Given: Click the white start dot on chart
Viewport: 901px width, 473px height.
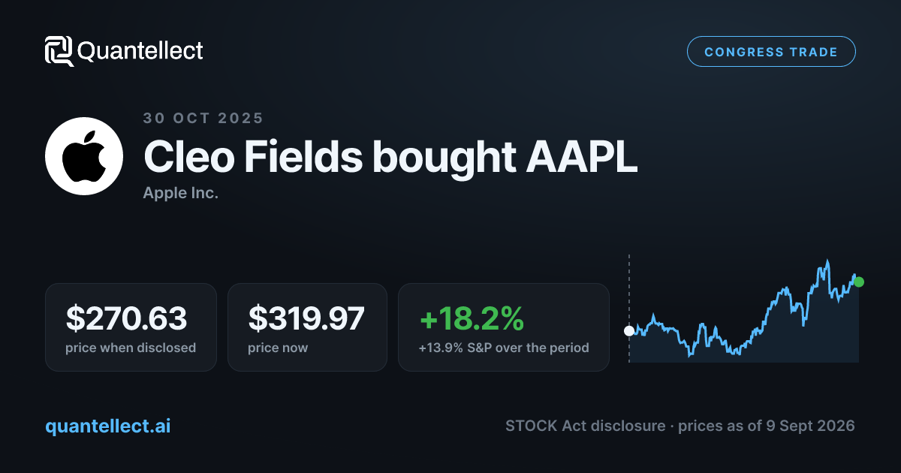Looking at the screenshot, I should point(629,330).
